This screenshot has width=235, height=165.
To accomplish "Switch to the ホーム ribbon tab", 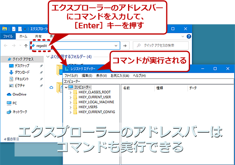I will pyautogui.click(x=24, y=36).
